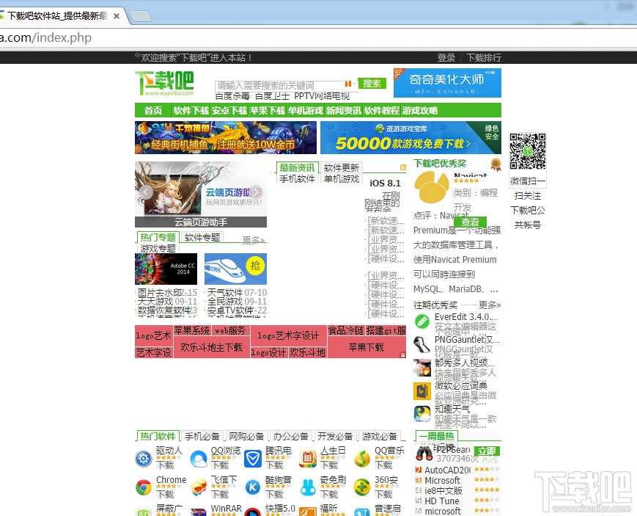Click the EverEdit 3.4.0 editor icon

[421, 321]
